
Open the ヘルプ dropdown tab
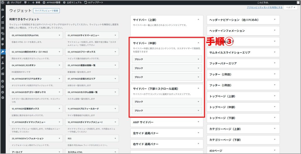click(290, 7)
